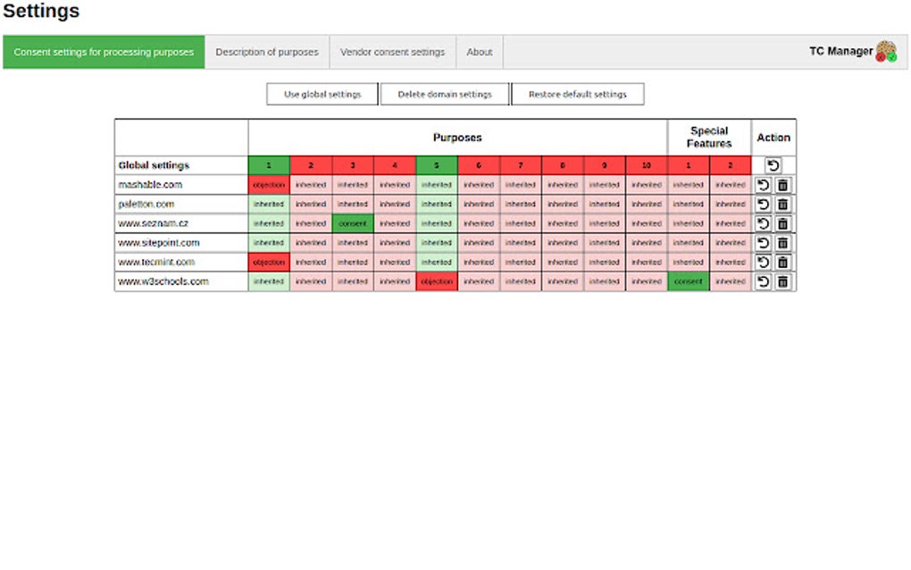
Task: Click the Use global settings button
Action: click(322, 93)
